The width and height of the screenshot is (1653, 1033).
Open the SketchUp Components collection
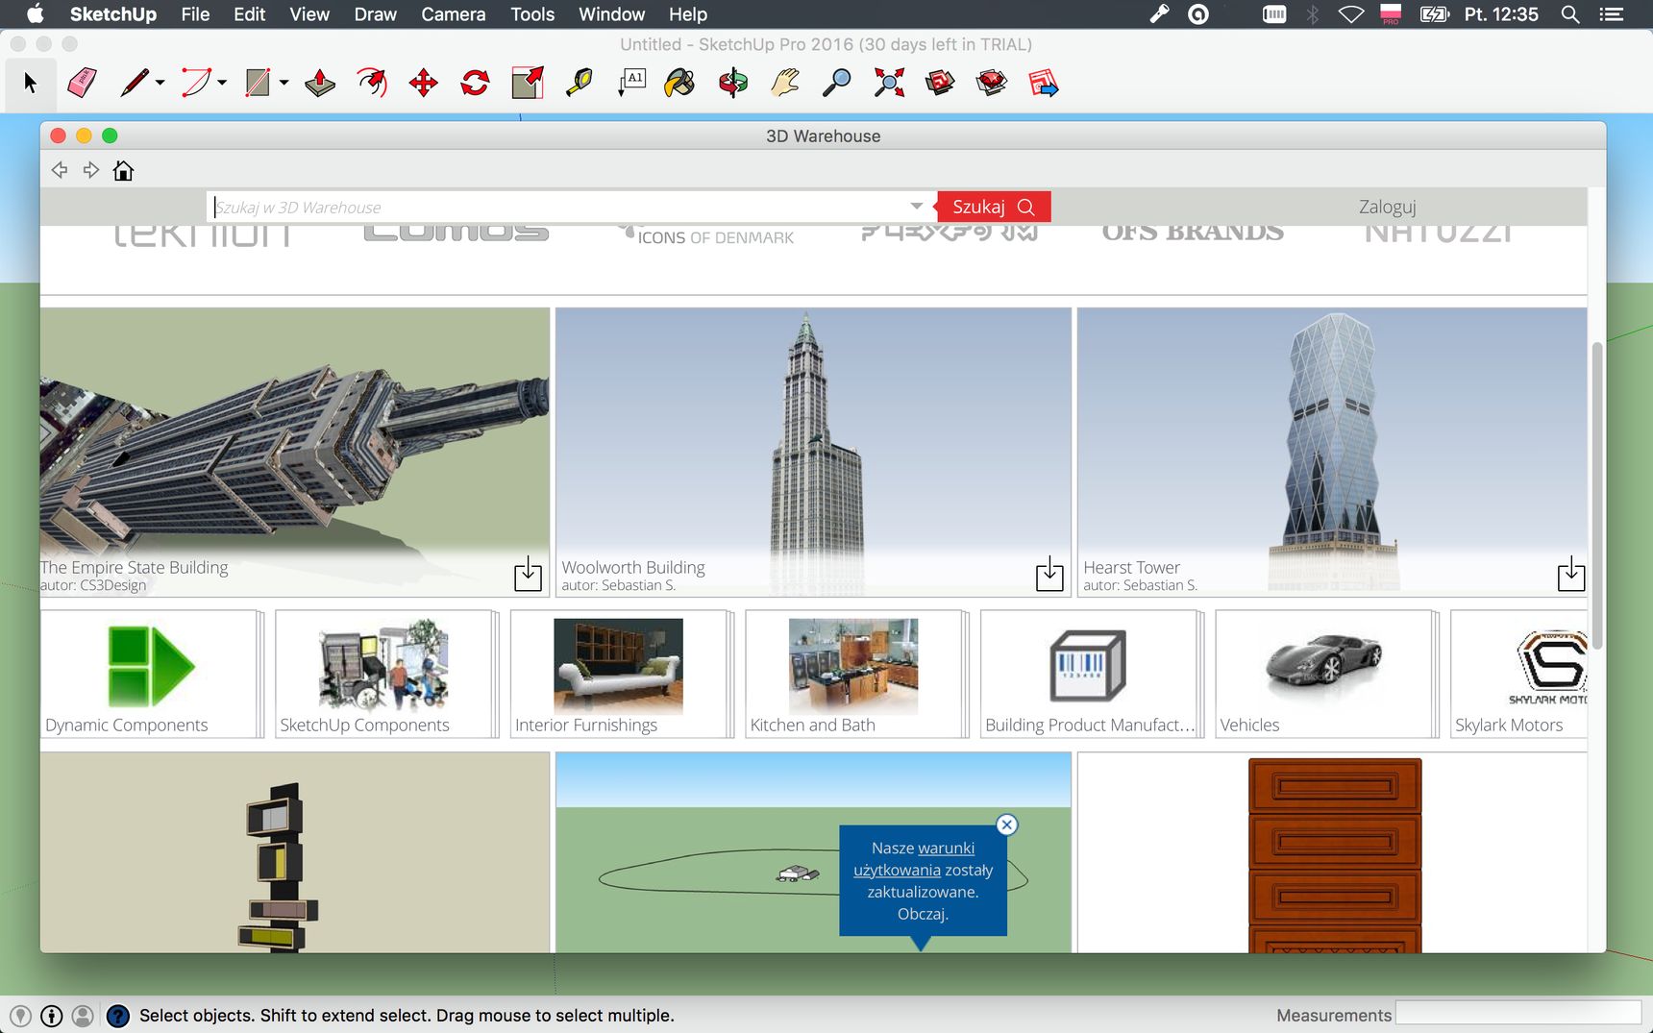[x=386, y=674]
